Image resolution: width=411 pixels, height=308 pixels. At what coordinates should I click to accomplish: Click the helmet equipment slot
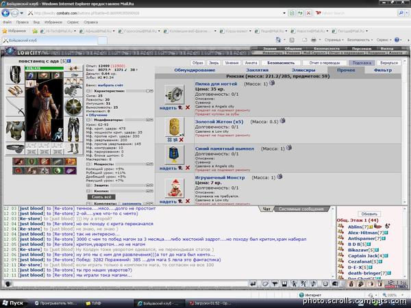[x=15, y=75]
